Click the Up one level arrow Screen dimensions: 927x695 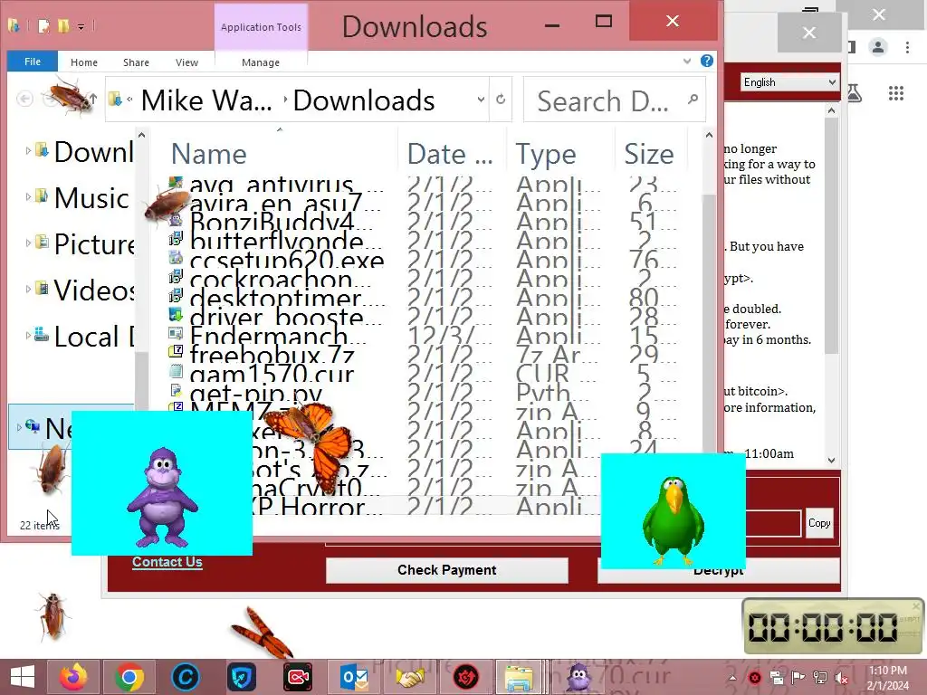93,99
